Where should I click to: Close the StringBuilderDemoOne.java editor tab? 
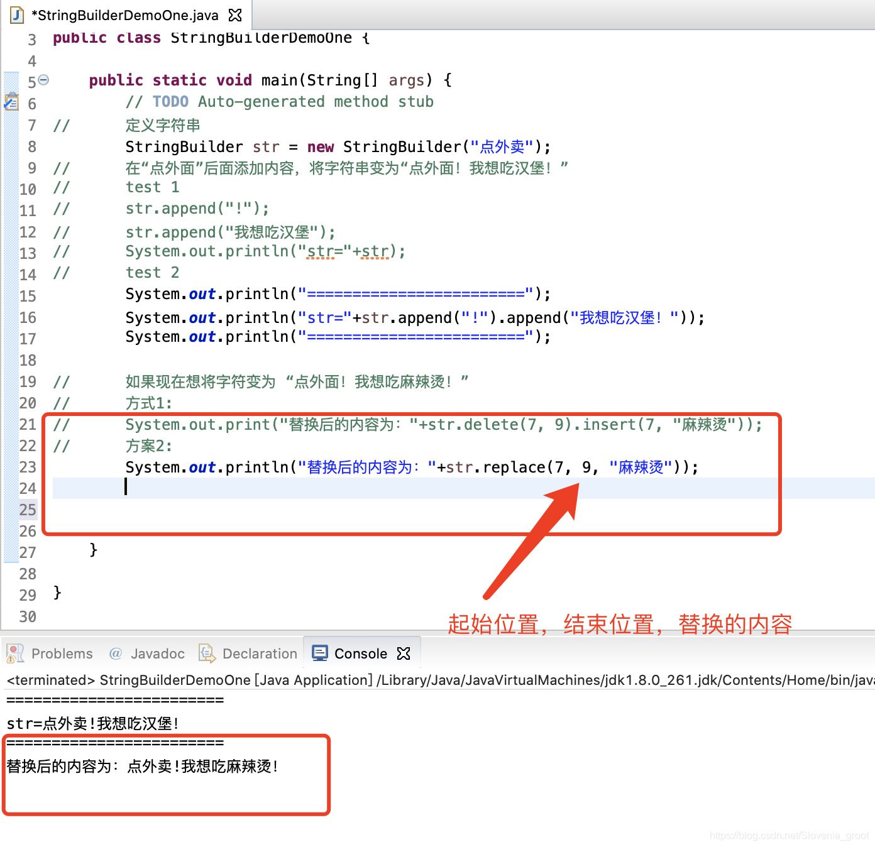[235, 15]
